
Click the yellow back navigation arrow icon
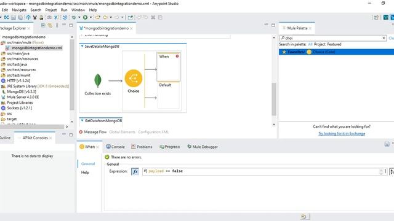point(105,17)
